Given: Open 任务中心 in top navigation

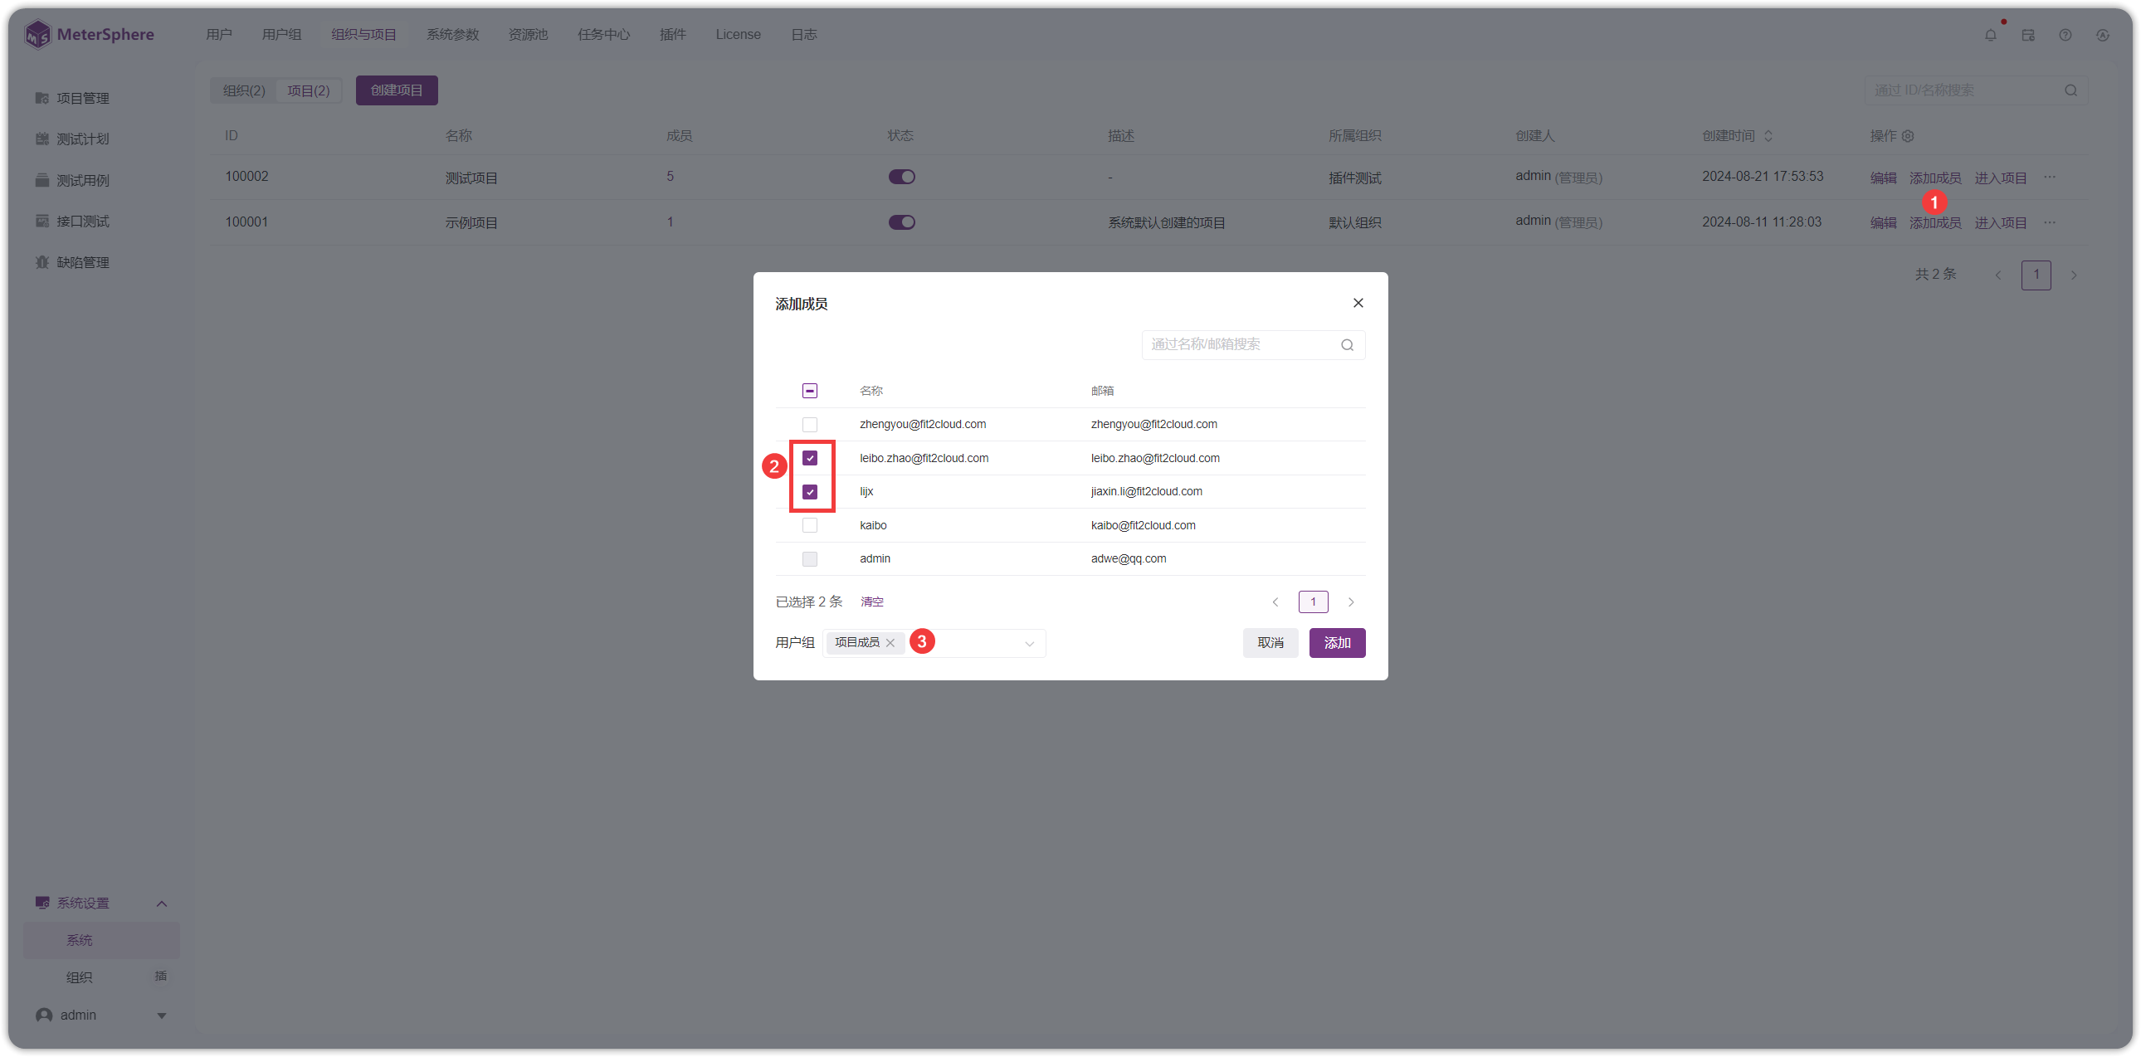Looking at the screenshot, I should pos(603,35).
